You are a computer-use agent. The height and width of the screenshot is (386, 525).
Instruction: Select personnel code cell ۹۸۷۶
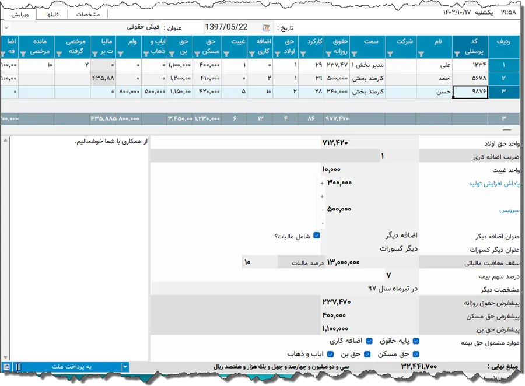[x=470, y=92]
